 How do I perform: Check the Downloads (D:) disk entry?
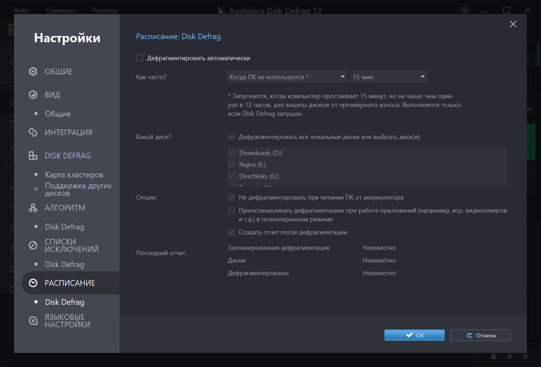232,153
